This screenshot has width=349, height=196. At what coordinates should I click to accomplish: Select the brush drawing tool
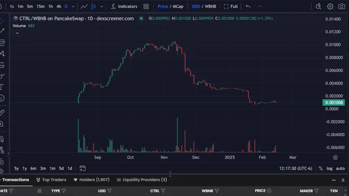coord(2,76)
